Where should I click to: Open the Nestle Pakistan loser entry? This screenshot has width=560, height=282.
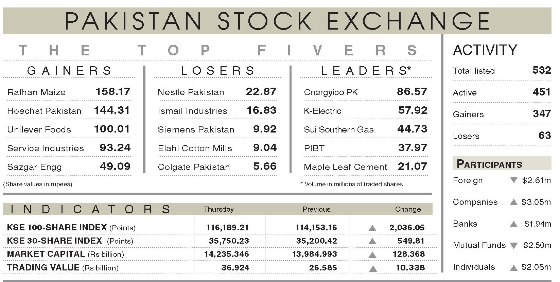191,92
